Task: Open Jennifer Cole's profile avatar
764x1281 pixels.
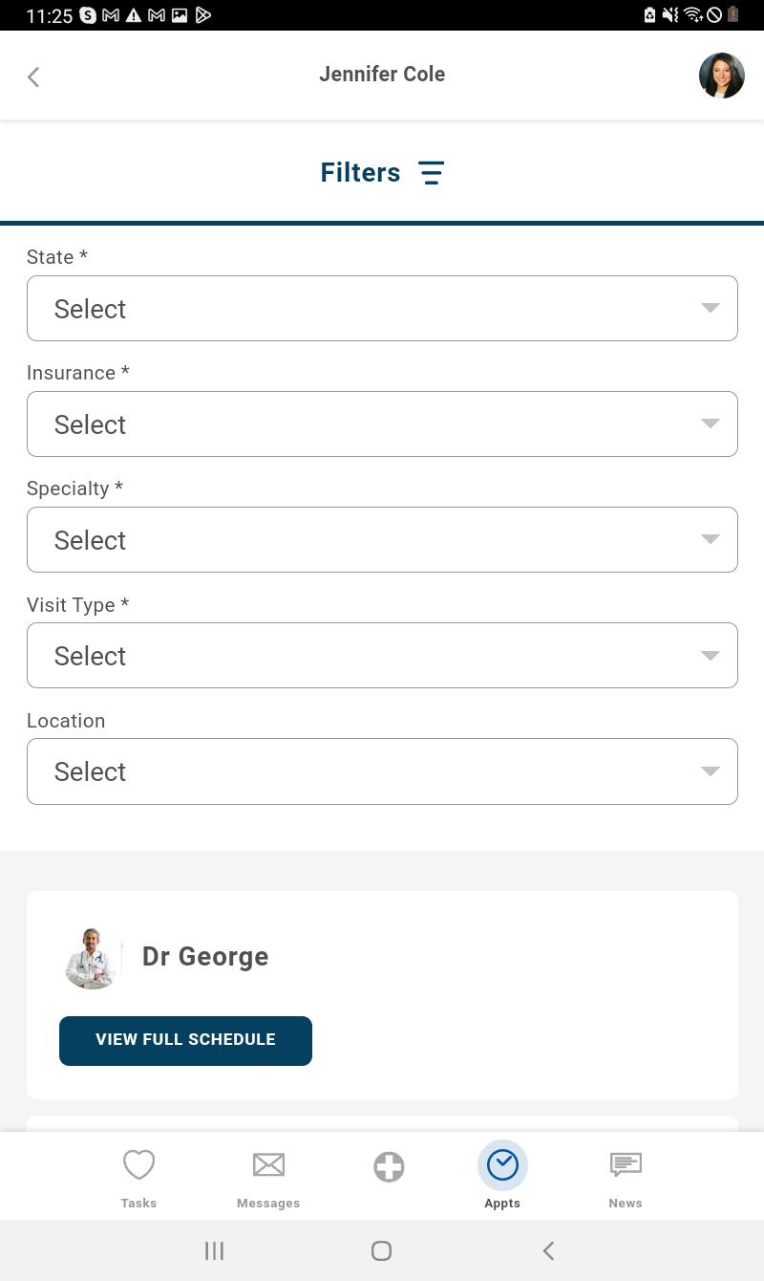Action: click(x=722, y=76)
